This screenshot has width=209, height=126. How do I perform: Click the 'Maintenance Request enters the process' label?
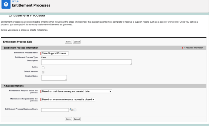tap(23, 92)
